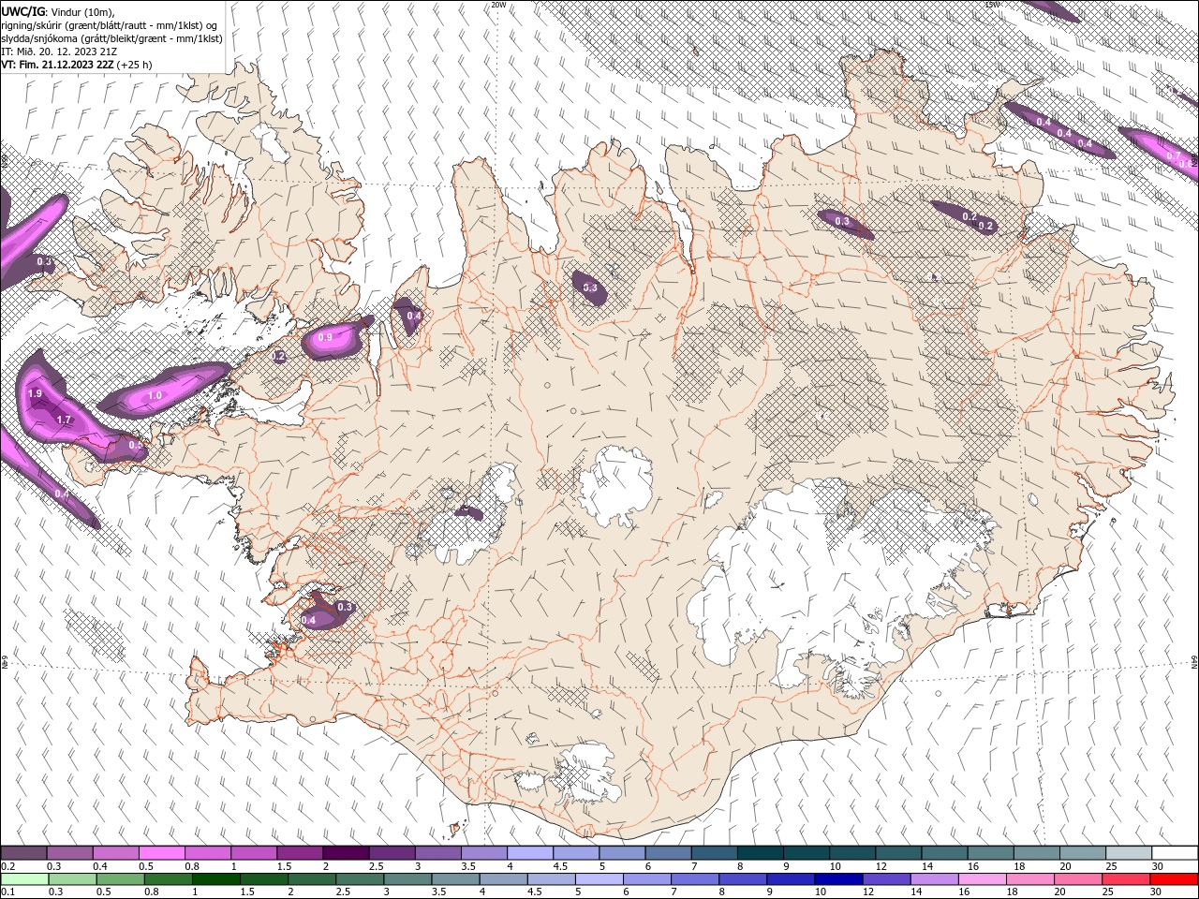Screen dimensions: 1199x899
Task: Pick the bright pink 0.5 snow scale swatch
Action: pos(161,853)
